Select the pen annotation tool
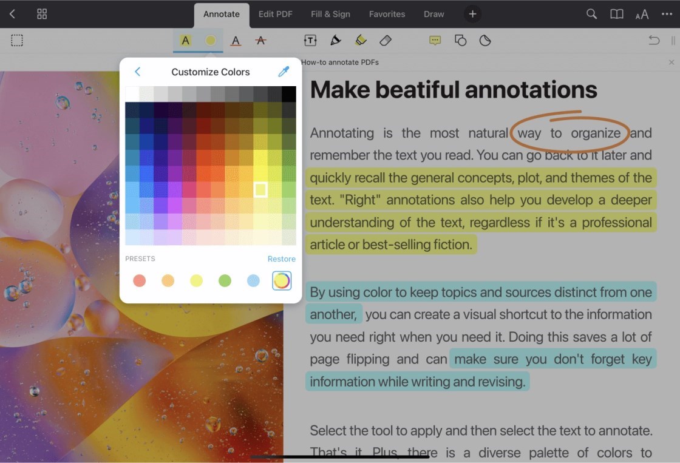Image resolution: width=680 pixels, height=463 pixels. (335, 41)
